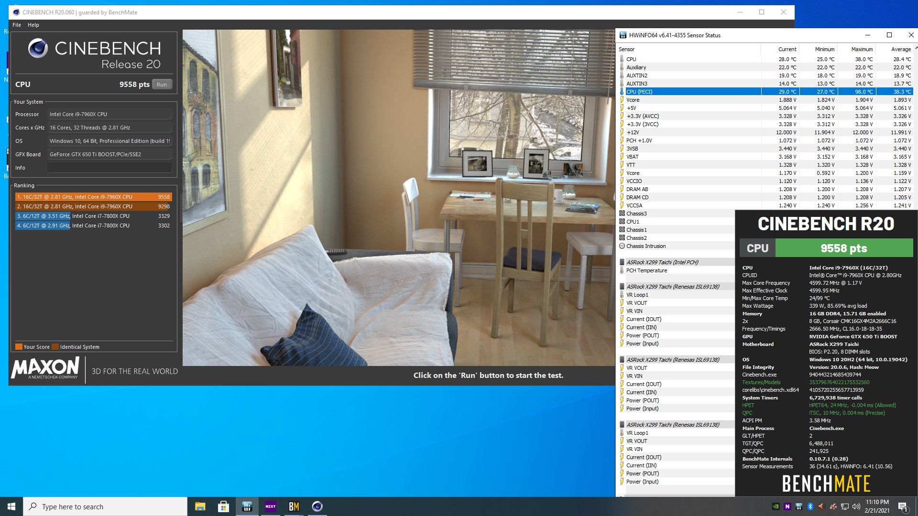Click the fan icon beside Chassis3
The height and width of the screenshot is (516, 918).
point(622,214)
